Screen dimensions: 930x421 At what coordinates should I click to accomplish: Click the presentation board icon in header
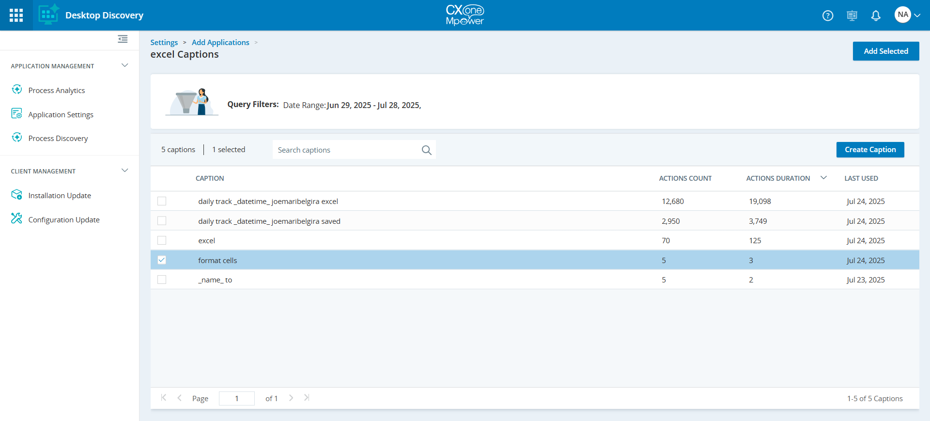click(x=852, y=16)
